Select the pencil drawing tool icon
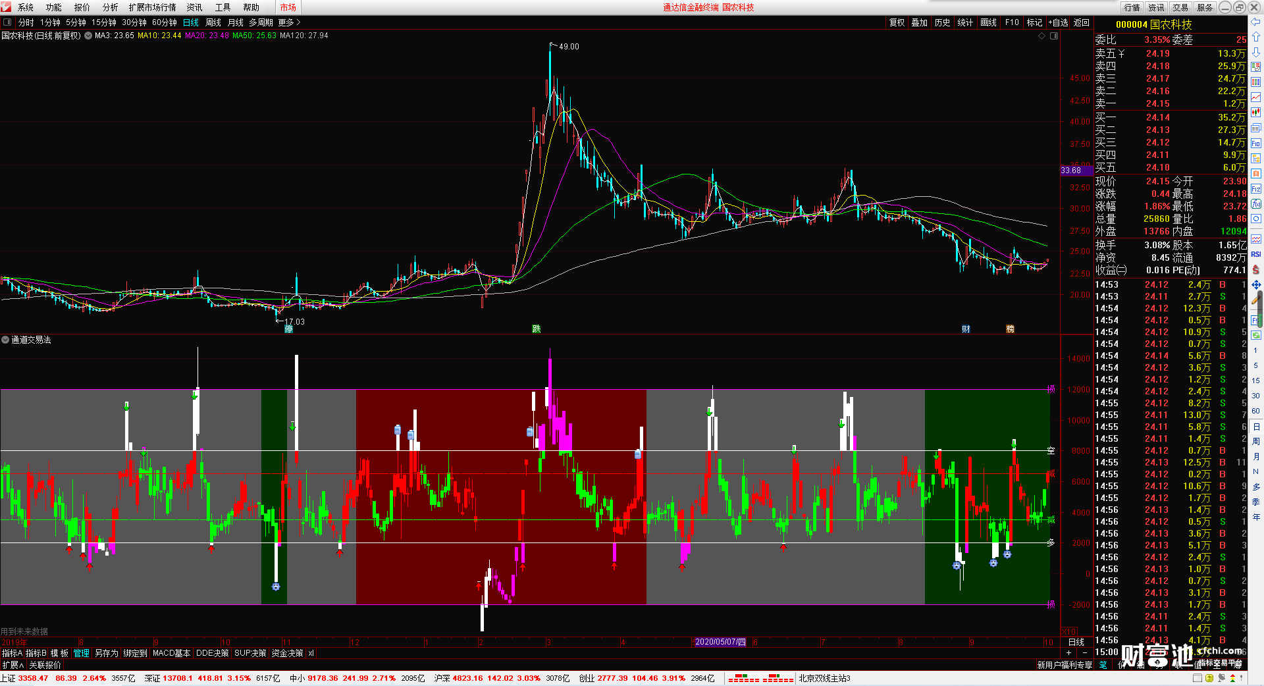 point(1256,300)
